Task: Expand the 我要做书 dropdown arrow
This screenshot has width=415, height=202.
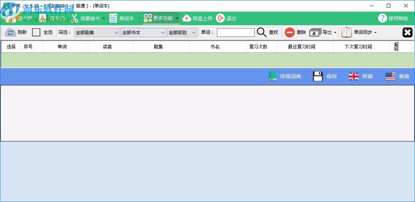Action: pyautogui.click(x=103, y=18)
